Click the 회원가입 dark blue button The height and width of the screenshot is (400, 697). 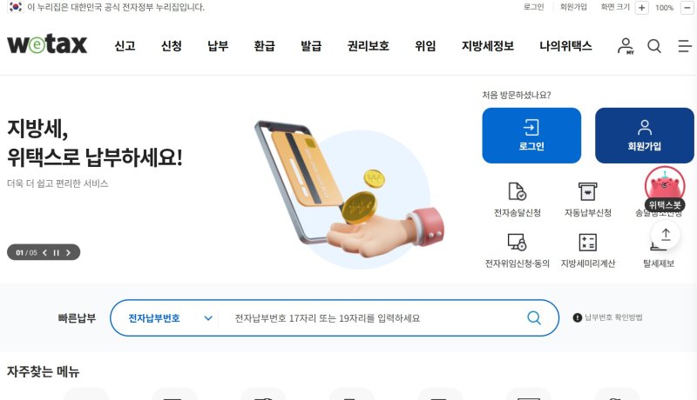click(644, 136)
